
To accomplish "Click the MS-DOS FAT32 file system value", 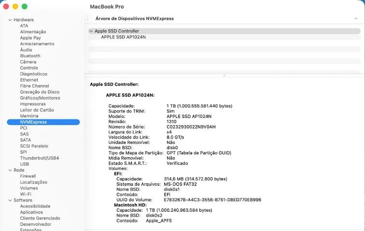I will (x=181, y=184).
